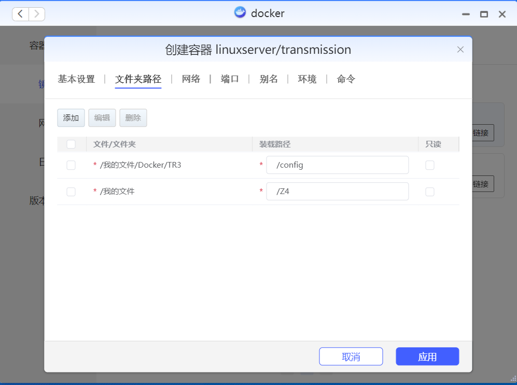Open the 网络 tab

coord(191,79)
